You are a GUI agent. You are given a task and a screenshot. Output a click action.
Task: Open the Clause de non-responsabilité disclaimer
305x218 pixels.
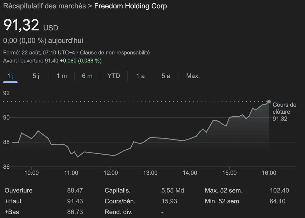[116, 52]
